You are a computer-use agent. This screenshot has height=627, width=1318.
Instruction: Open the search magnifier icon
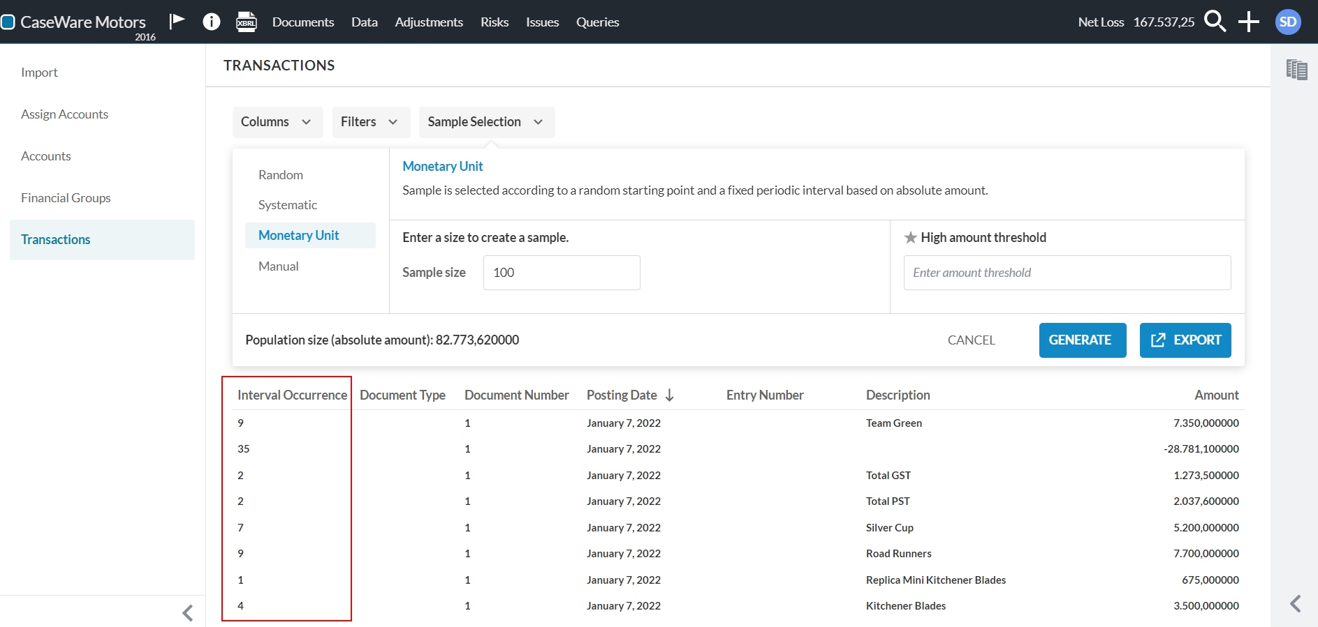coord(1215,22)
